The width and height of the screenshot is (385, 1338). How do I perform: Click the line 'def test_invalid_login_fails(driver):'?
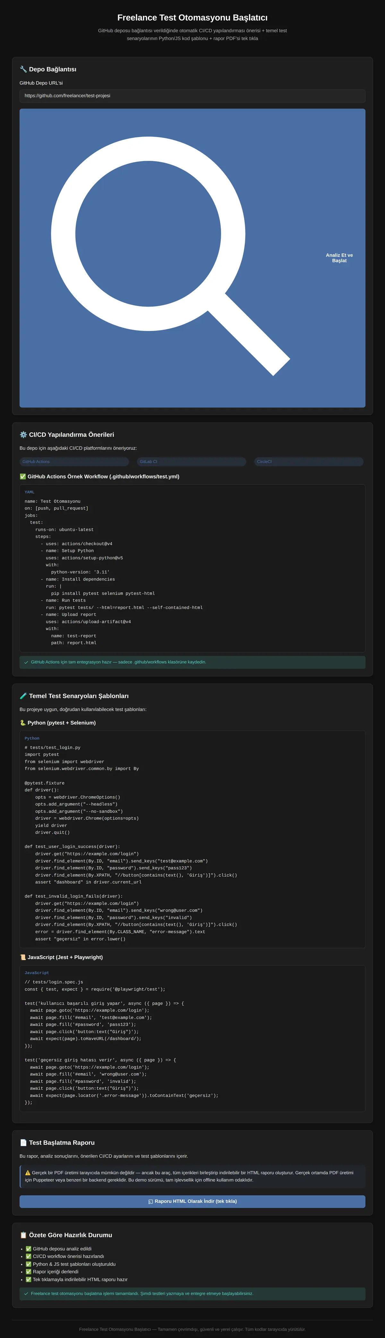[74, 896]
